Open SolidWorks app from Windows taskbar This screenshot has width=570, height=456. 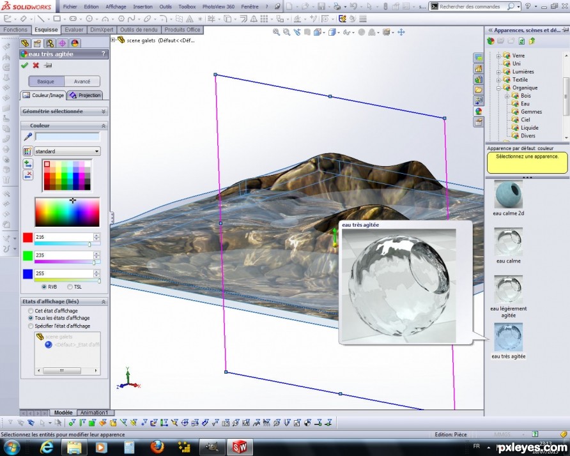point(240,447)
